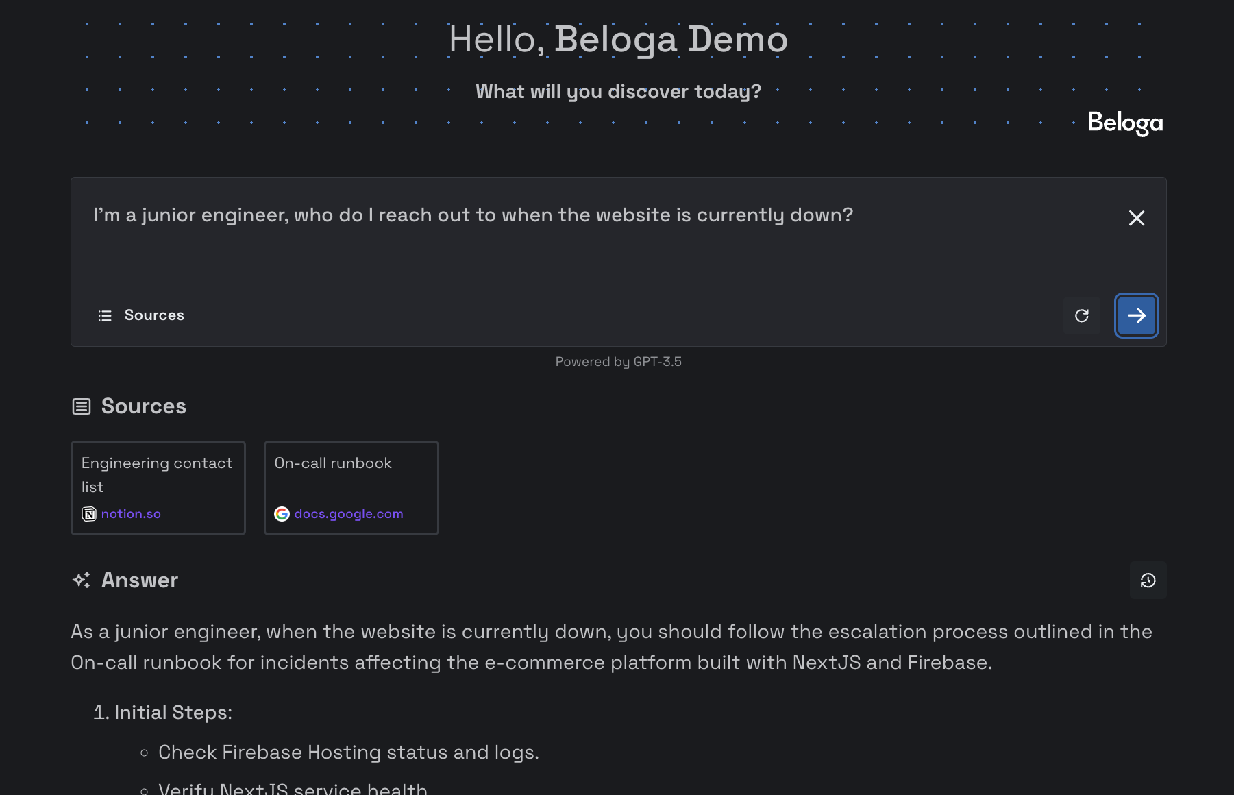
Task: Click the Notion icon on Engineering contact list
Action: [88, 513]
